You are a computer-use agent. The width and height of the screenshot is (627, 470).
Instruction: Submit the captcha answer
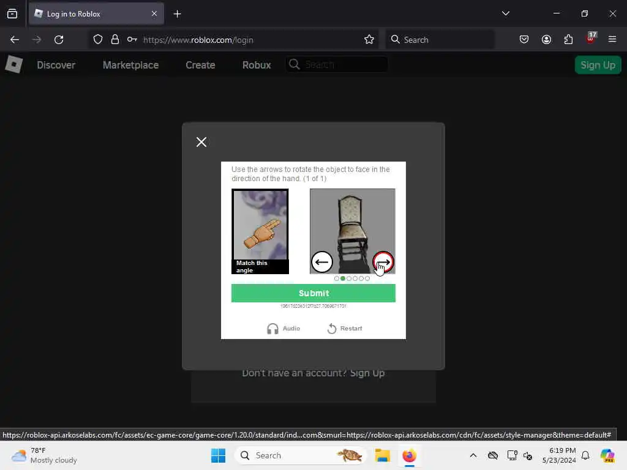313,293
